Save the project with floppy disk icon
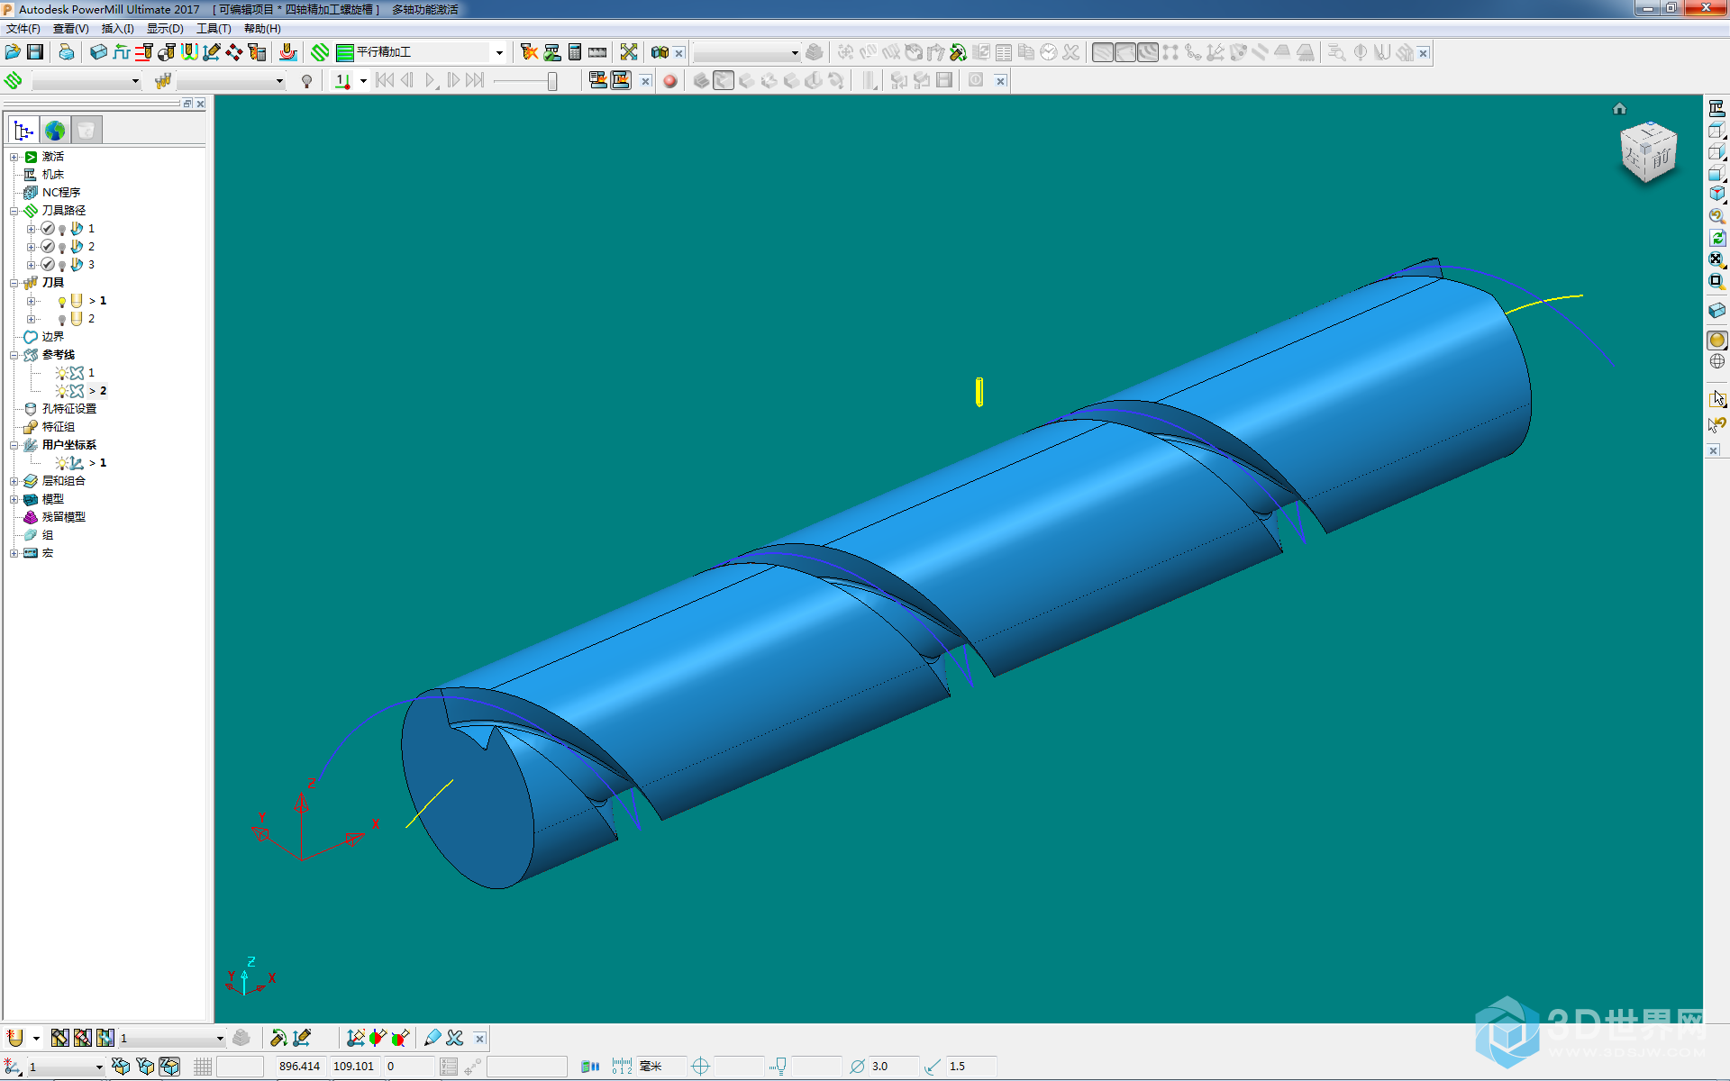 pyautogui.click(x=35, y=52)
